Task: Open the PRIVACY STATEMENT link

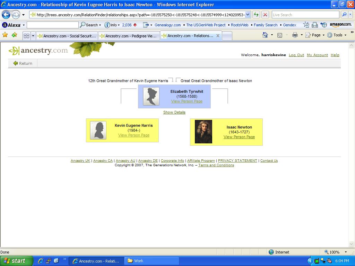Action: click(x=237, y=161)
